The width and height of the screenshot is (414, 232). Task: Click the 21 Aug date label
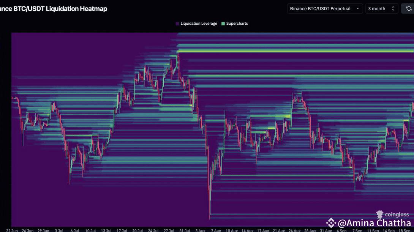[279, 230]
